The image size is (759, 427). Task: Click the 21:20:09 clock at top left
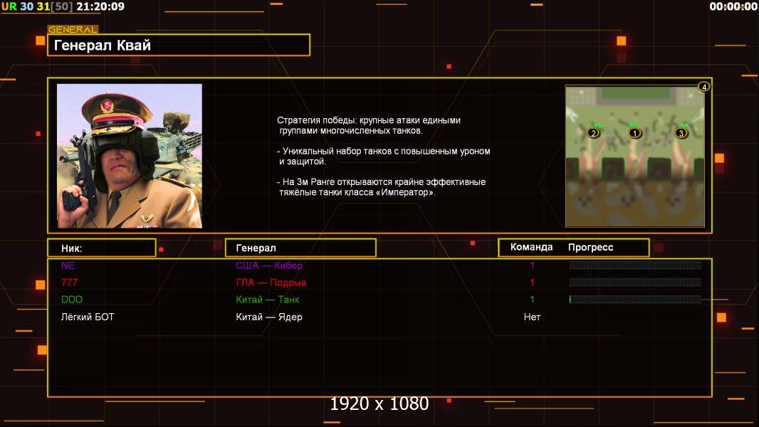point(100,6)
